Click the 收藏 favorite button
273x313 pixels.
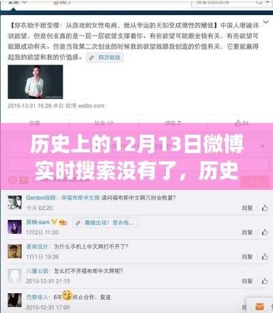pos(35,123)
